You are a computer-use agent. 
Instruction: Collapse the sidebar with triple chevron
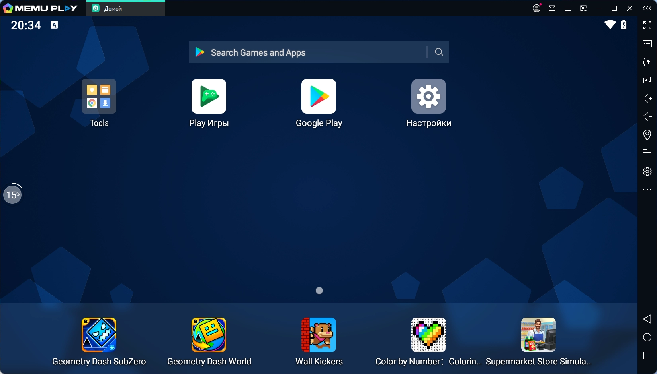click(x=647, y=8)
